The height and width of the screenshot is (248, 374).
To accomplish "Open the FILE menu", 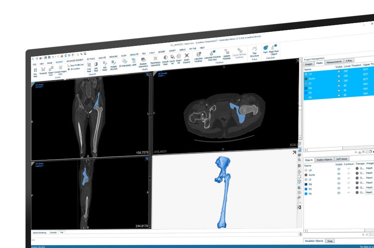I will pyautogui.click(x=34, y=64).
